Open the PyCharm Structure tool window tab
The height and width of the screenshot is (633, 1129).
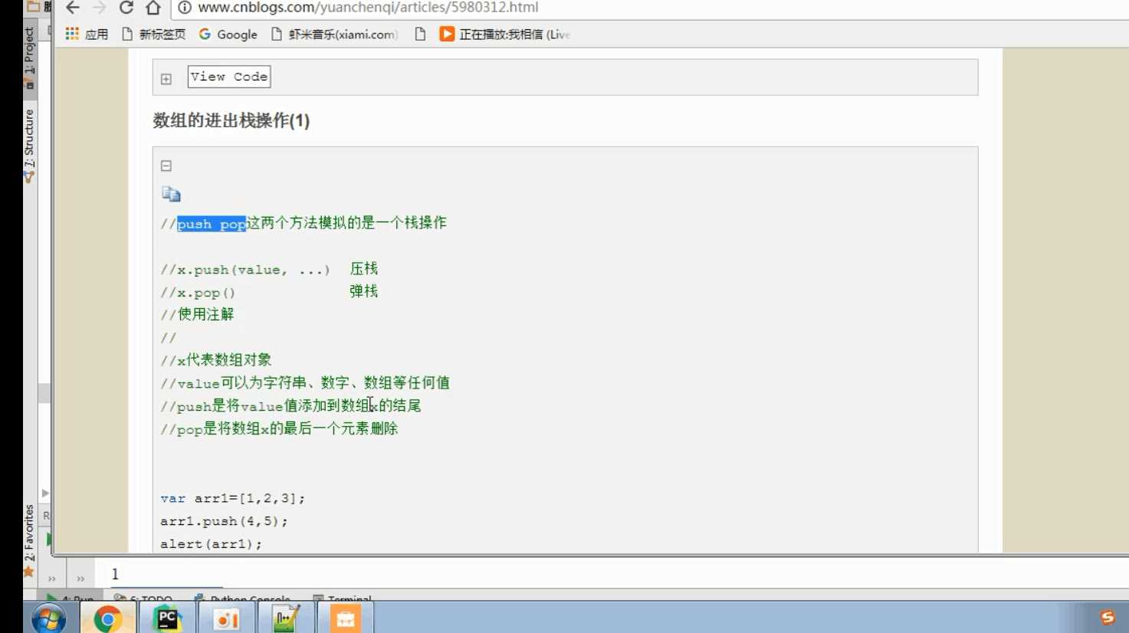(29, 146)
